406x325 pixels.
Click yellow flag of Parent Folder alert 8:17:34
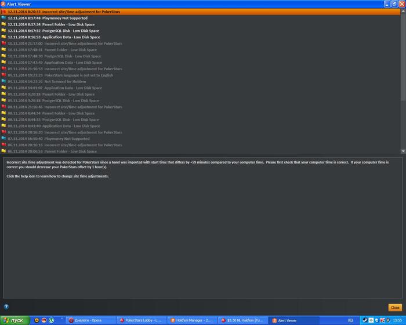[x=3, y=24]
